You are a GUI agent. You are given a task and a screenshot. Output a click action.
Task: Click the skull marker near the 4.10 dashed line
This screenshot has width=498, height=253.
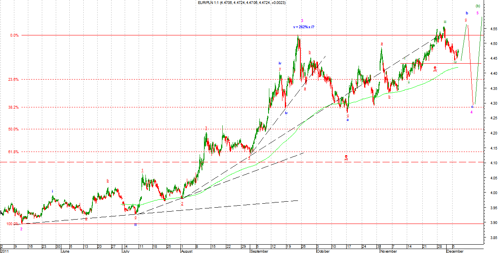pyautogui.click(x=346, y=158)
